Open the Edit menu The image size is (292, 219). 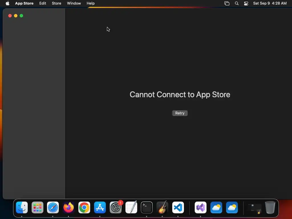[x=43, y=3]
